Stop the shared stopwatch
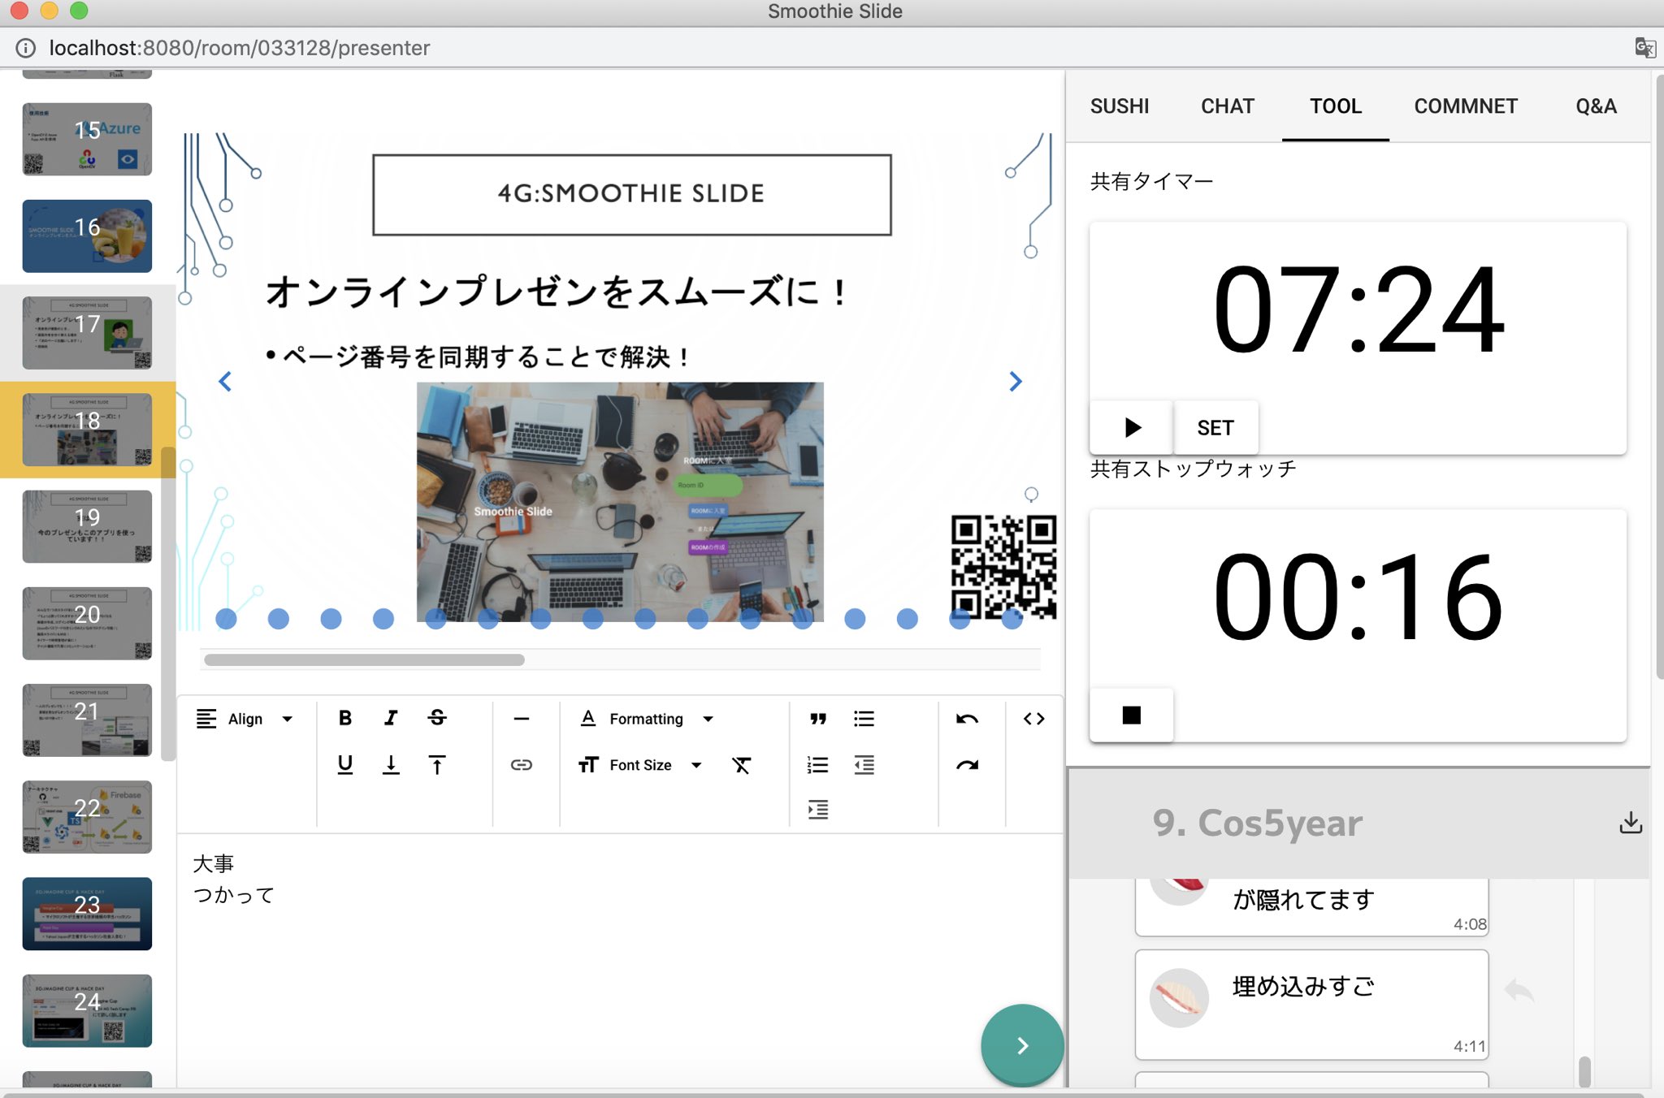Viewport: 1664px width, 1098px height. [x=1130, y=714]
